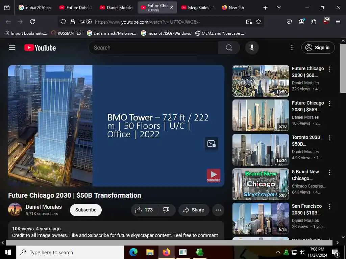This screenshot has height=259, width=346.
Task: Open more actions ellipsis under video
Action: click(x=218, y=210)
